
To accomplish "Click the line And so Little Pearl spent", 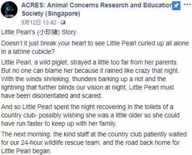I will click(x=87, y=107).
